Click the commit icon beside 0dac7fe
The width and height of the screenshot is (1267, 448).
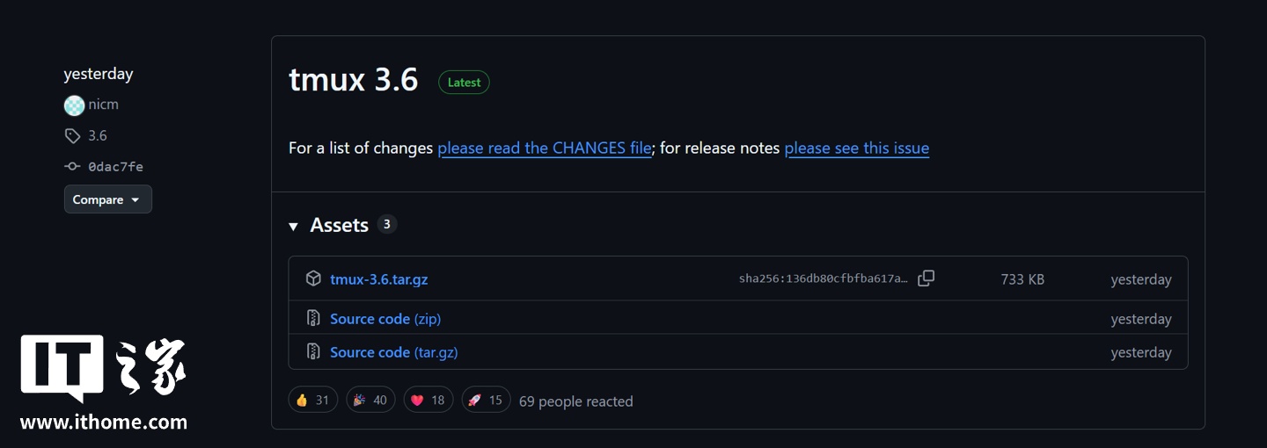[72, 167]
